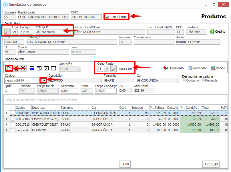
Task: Click the Pr. Cond.Pgt column header
Action: [x=191, y=108]
